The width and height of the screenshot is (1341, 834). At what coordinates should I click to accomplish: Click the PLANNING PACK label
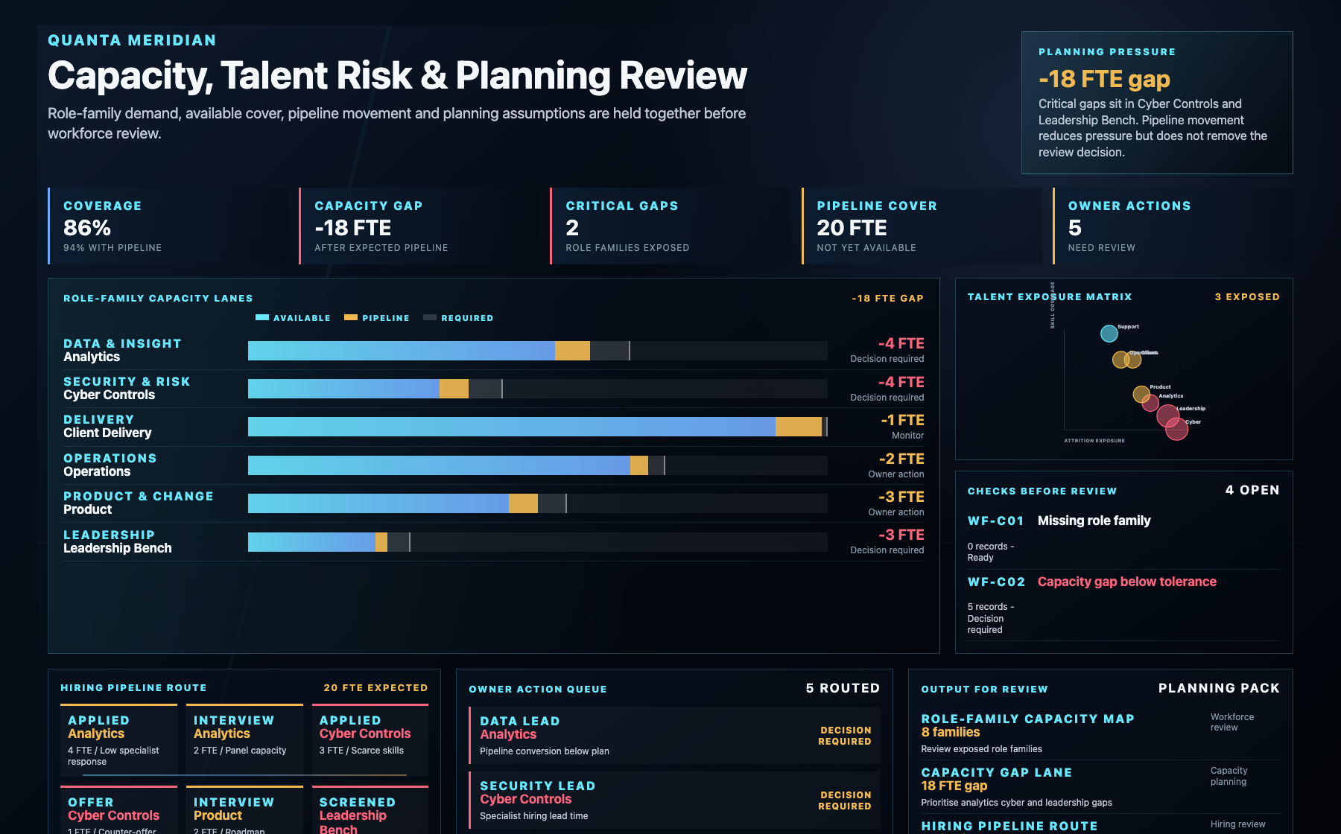tap(1219, 688)
